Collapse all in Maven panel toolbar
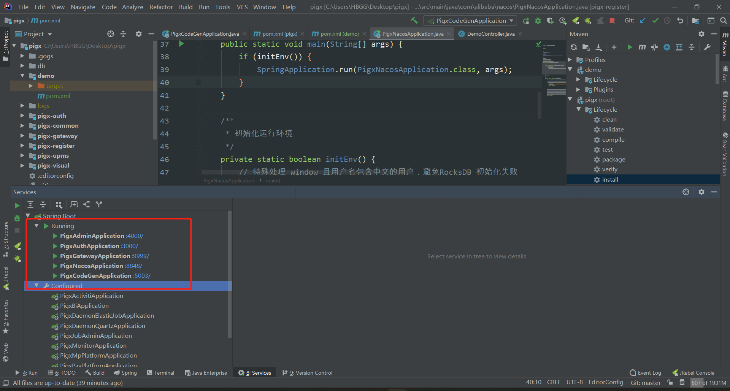The width and height of the screenshot is (730, 391). 692,47
